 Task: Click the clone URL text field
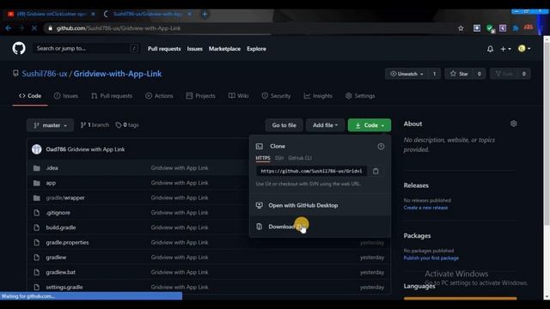[x=311, y=171]
